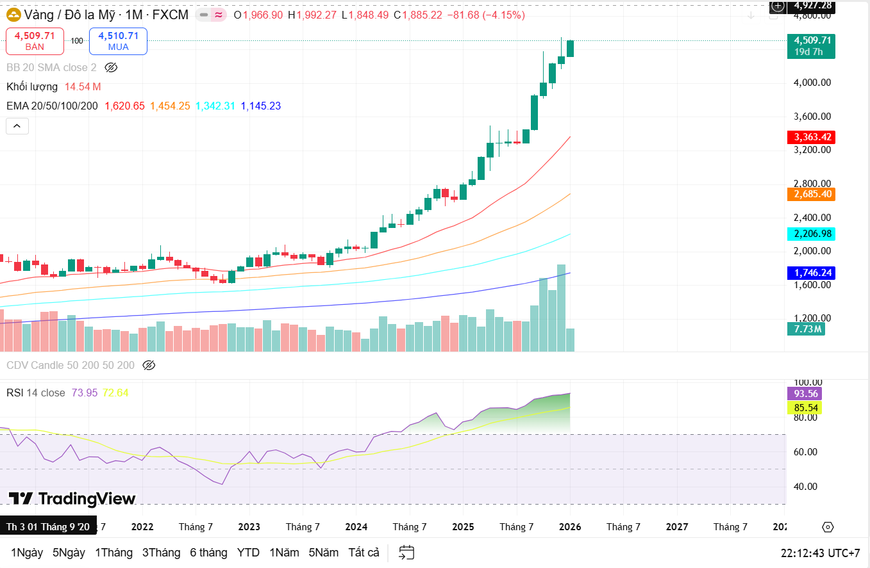
Task: Click the TradingView logo watermark
Action: click(71, 498)
